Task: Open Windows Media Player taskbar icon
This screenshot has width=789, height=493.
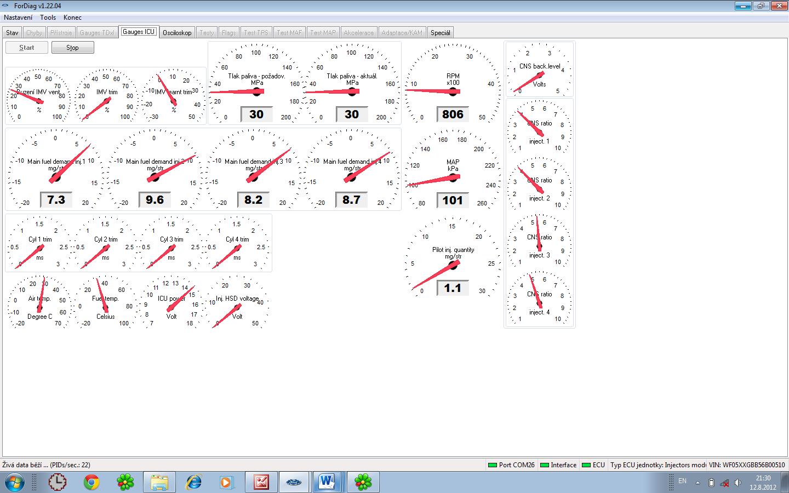Action: (226, 482)
